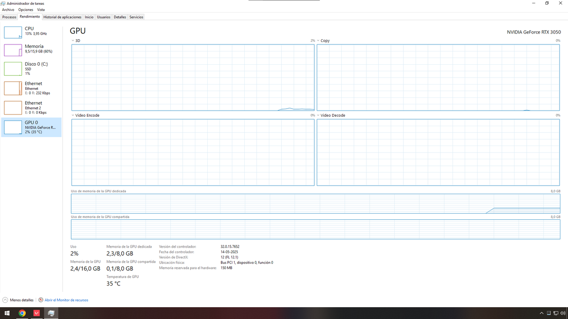Click the driver date 14-05-2025

tap(229, 252)
